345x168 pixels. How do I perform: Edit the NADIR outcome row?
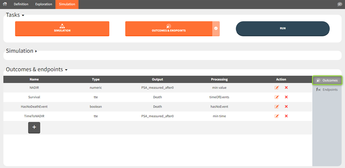(277, 88)
